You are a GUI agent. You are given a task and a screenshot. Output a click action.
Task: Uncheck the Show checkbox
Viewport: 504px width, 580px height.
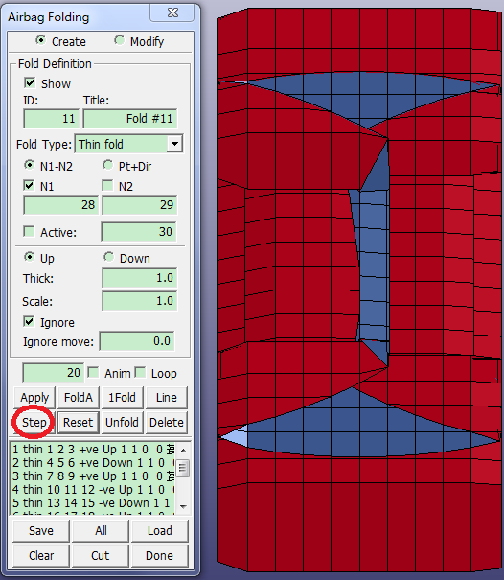30,82
